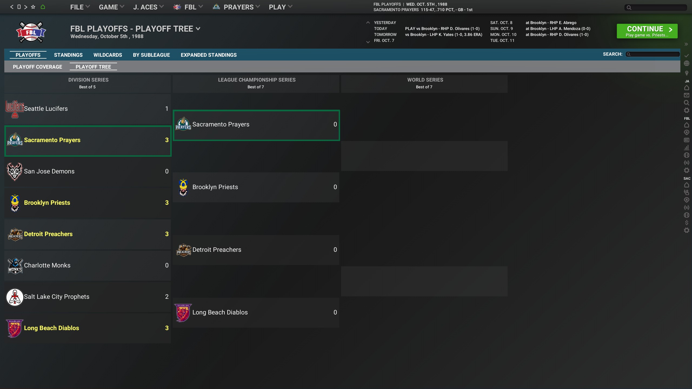This screenshot has height=389, width=692.
Task: Switch to the PLAYOFF COVERAGE sub-tab
Action: click(37, 67)
